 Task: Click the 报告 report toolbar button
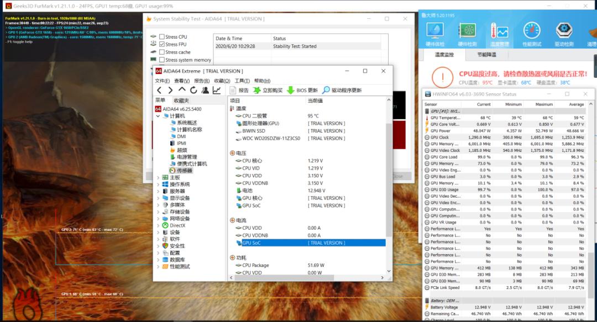tap(239, 90)
